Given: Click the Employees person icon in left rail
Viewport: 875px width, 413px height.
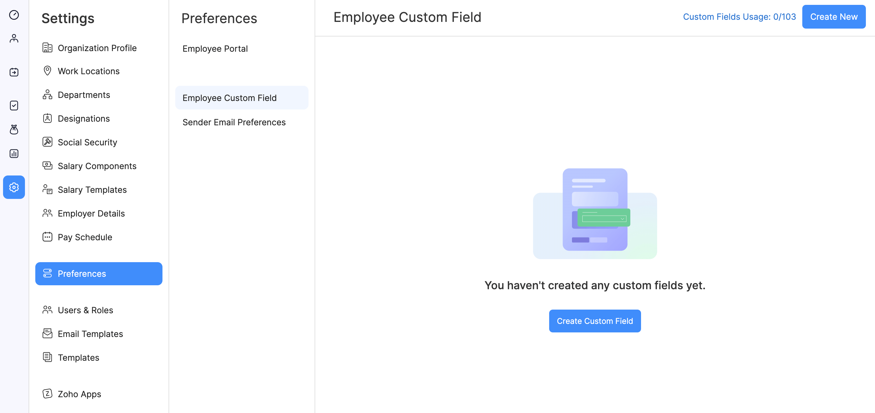Looking at the screenshot, I should coord(14,38).
